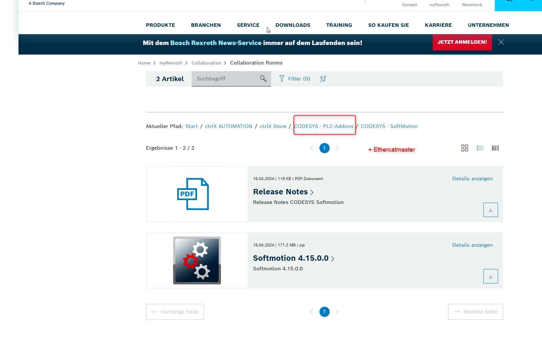Screen dimensions: 542x353
Task: Open the DOWNLOADS menu
Action: [x=293, y=25]
